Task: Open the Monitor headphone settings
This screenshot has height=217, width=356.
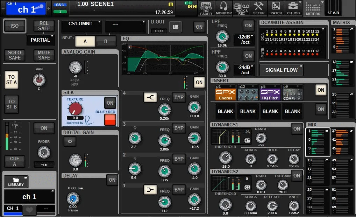Action: 223,8
